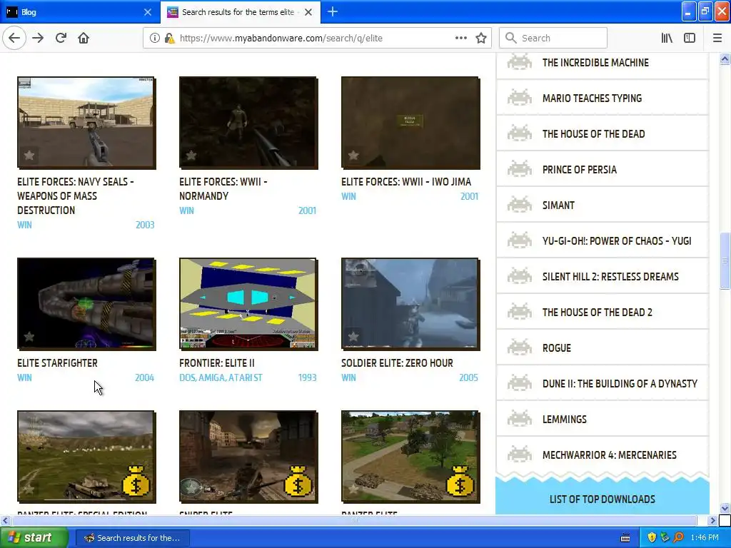
Task: Close the Blog tab
Action: (147, 12)
